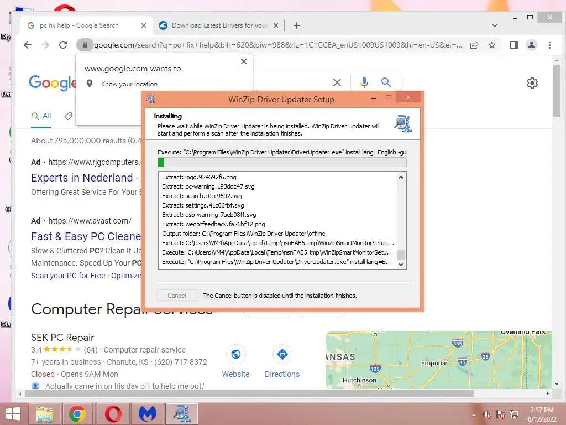Click the installer log scrollbar thumb
The image size is (566, 425).
[x=401, y=255]
